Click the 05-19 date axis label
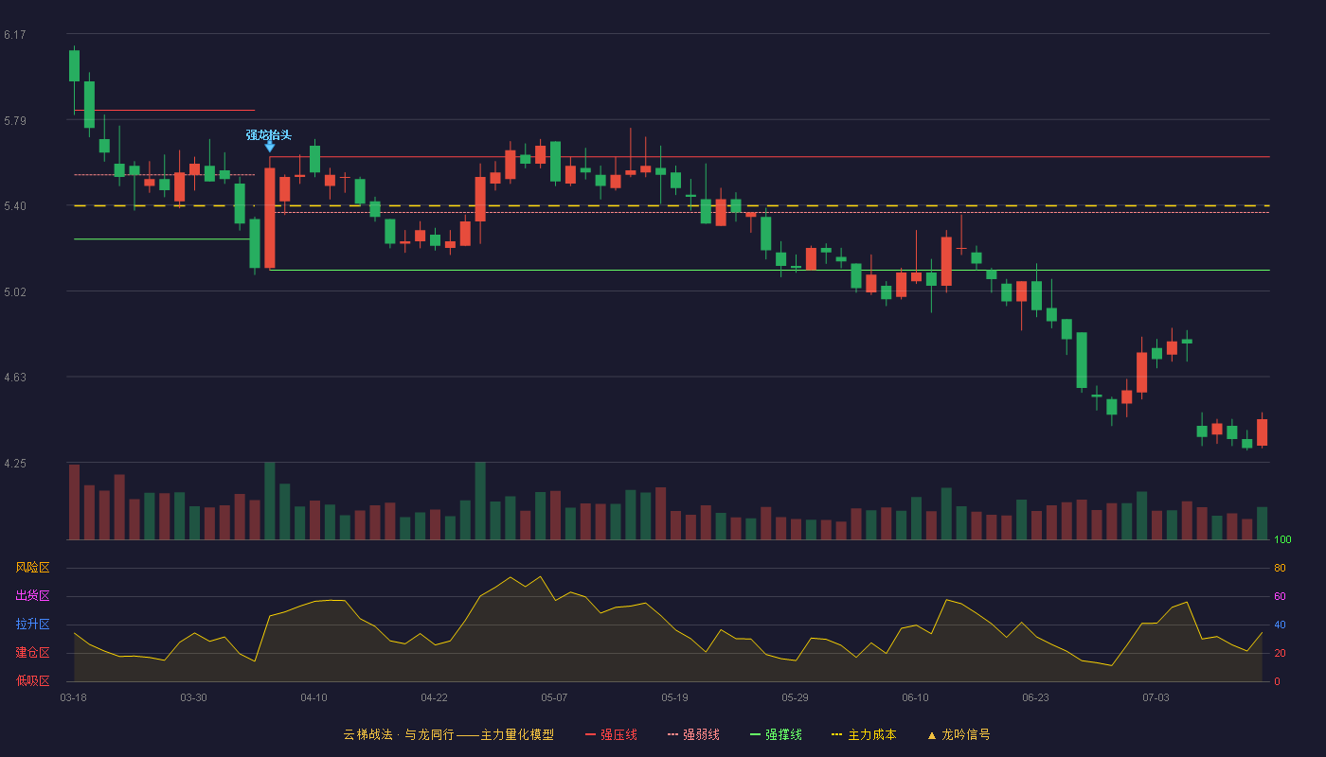 point(674,697)
